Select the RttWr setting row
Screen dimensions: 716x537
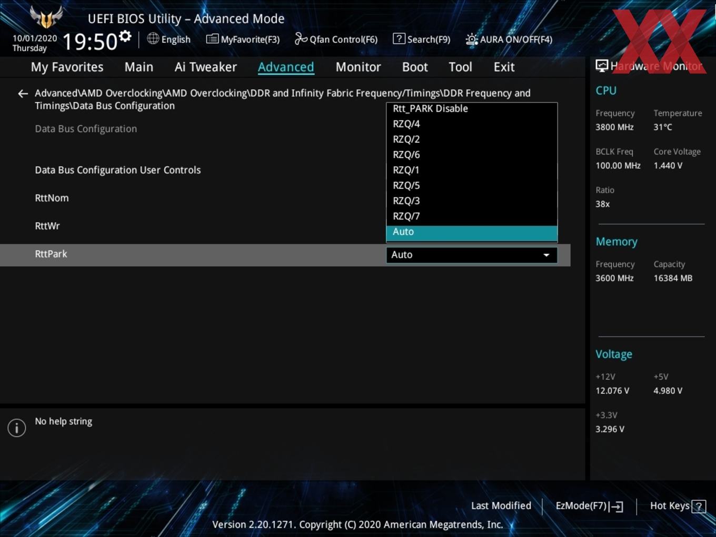coord(47,226)
